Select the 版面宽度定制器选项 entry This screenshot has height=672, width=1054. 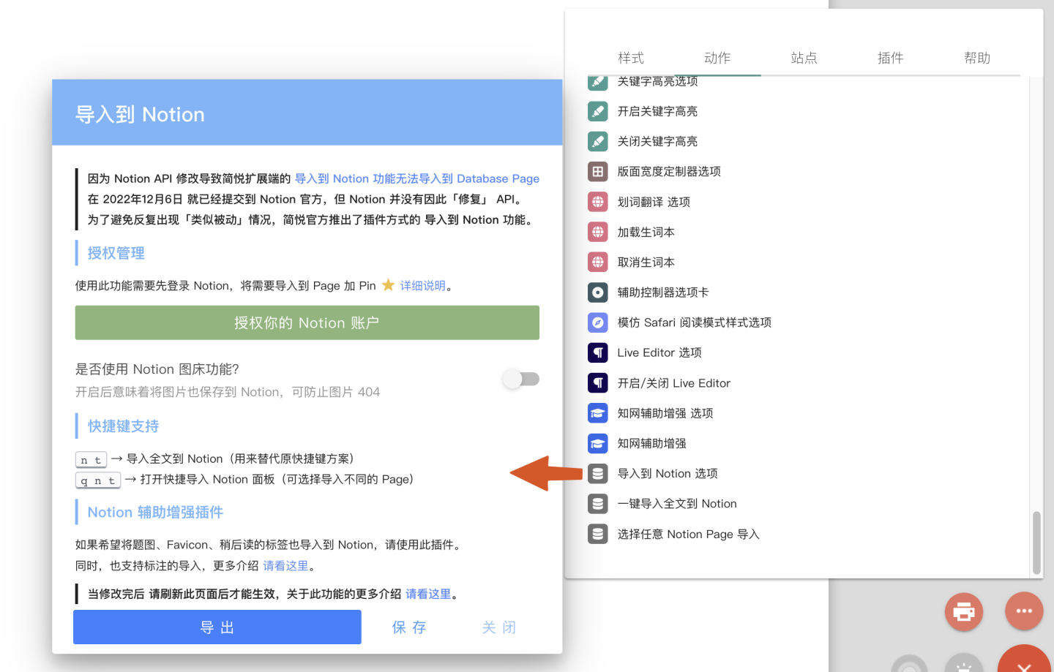coord(669,171)
